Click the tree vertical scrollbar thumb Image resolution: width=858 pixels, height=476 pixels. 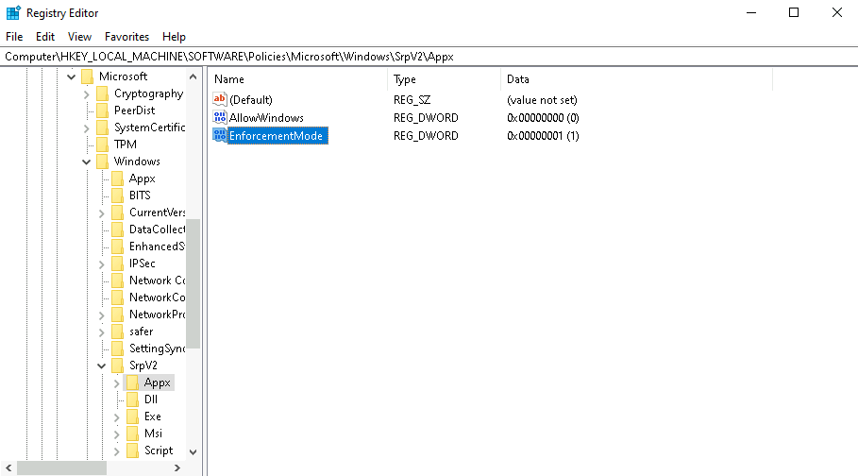click(x=193, y=283)
